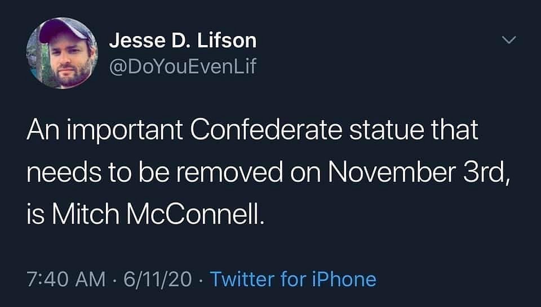541x307 pixels.
Task: Click the @DoYouEvenLif handle
Action: [x=182, y=67]
